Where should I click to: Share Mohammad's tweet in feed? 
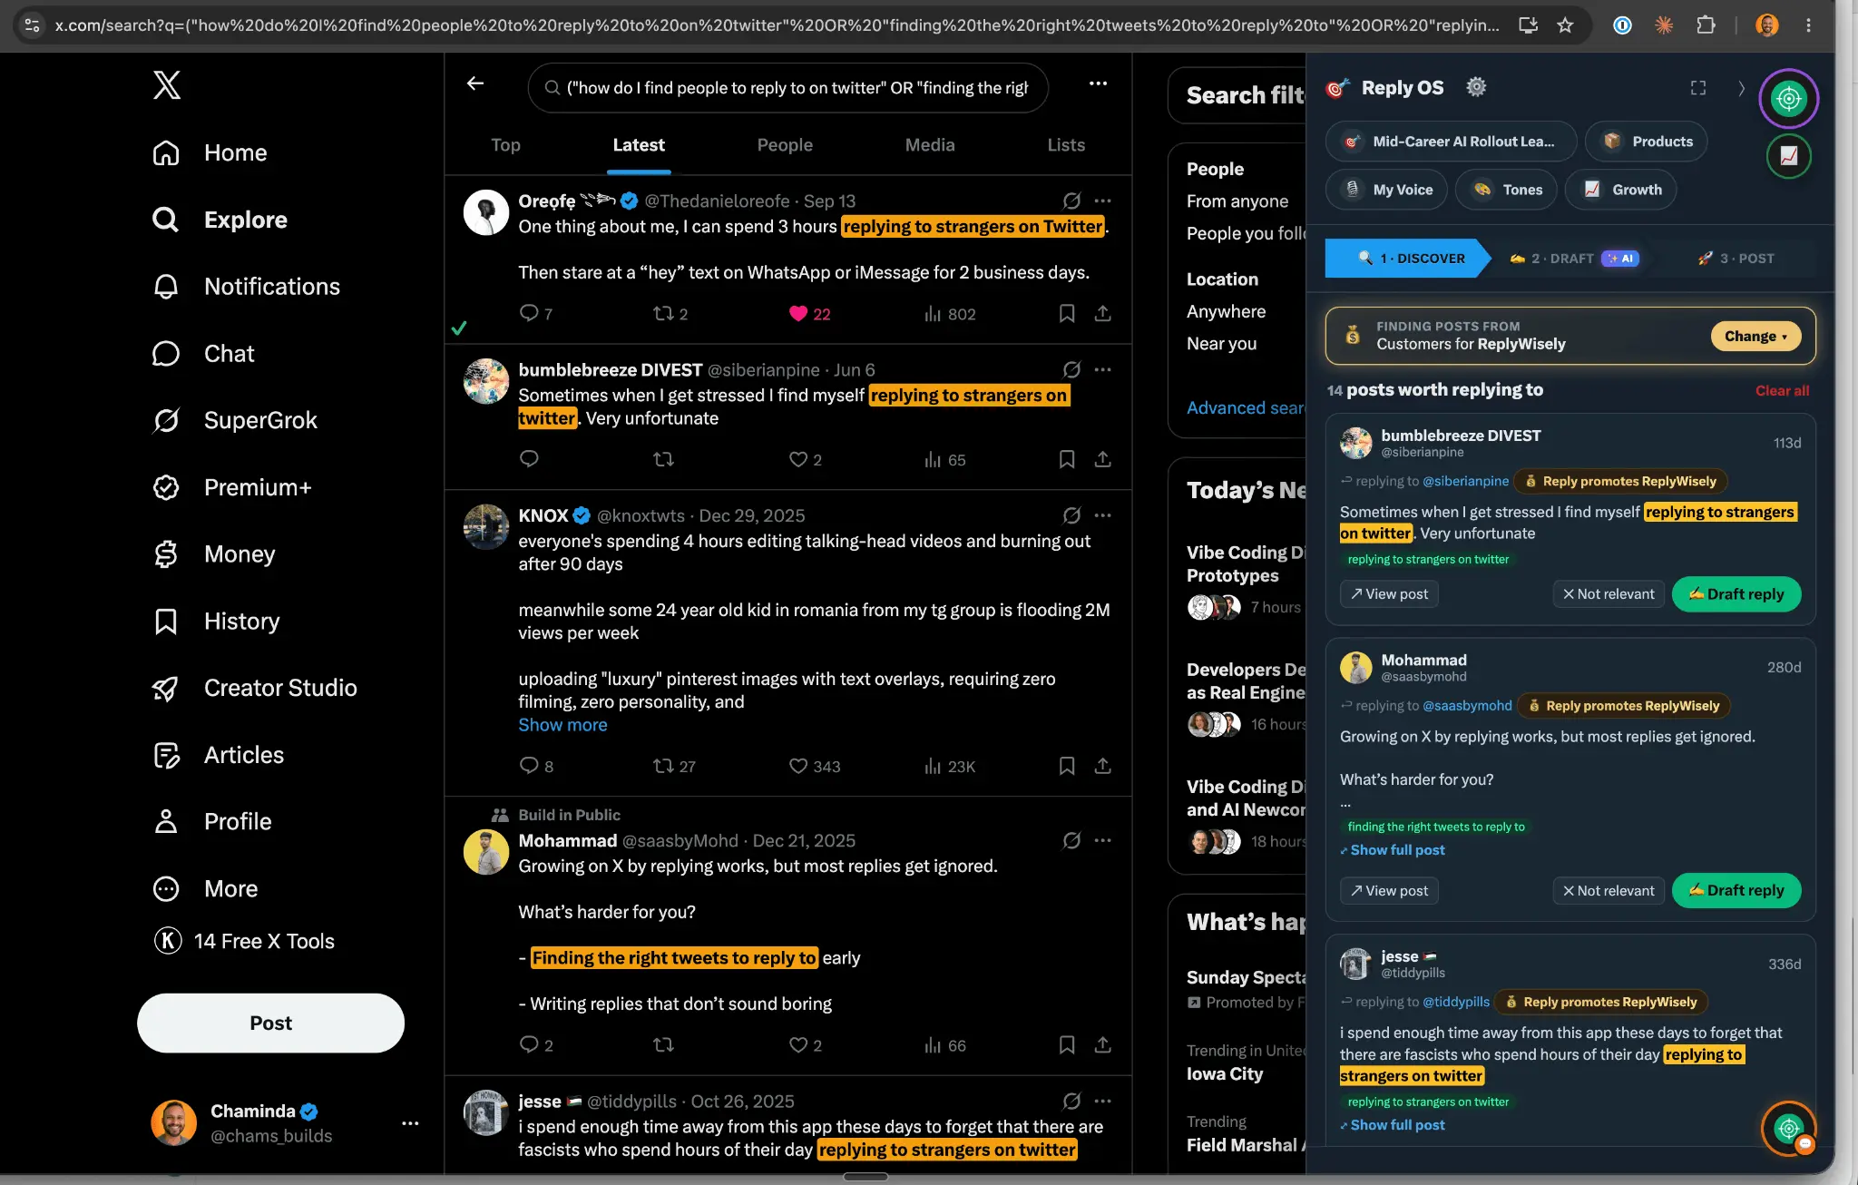point(1102,1045)
